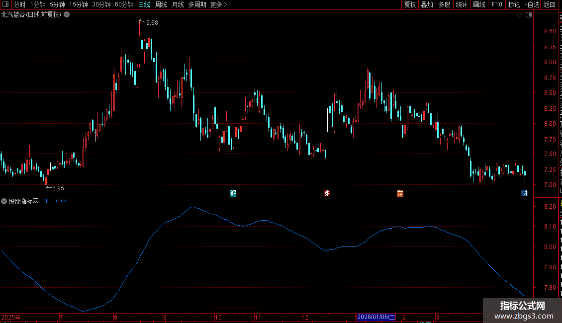562x323 pixels.
Task: Open the F10 company info
Action: (497, 4)
